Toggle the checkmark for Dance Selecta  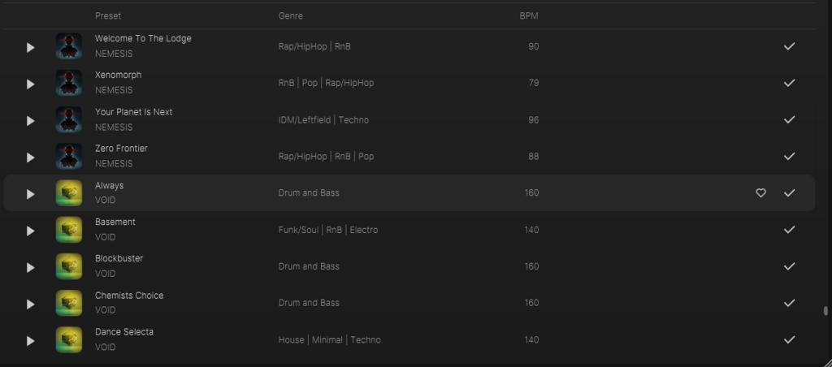click(790, 339)
